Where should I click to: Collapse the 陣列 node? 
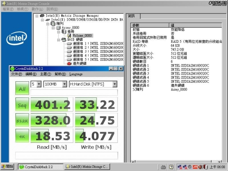tap(48, 24)
